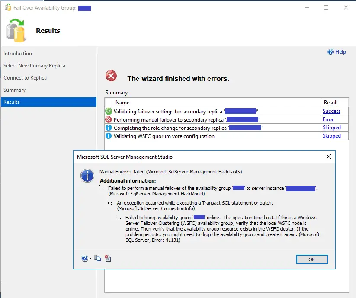Click the title bar wizard icon
The height and width of the screenshot is (298, 356).
(x=8, y=8)
